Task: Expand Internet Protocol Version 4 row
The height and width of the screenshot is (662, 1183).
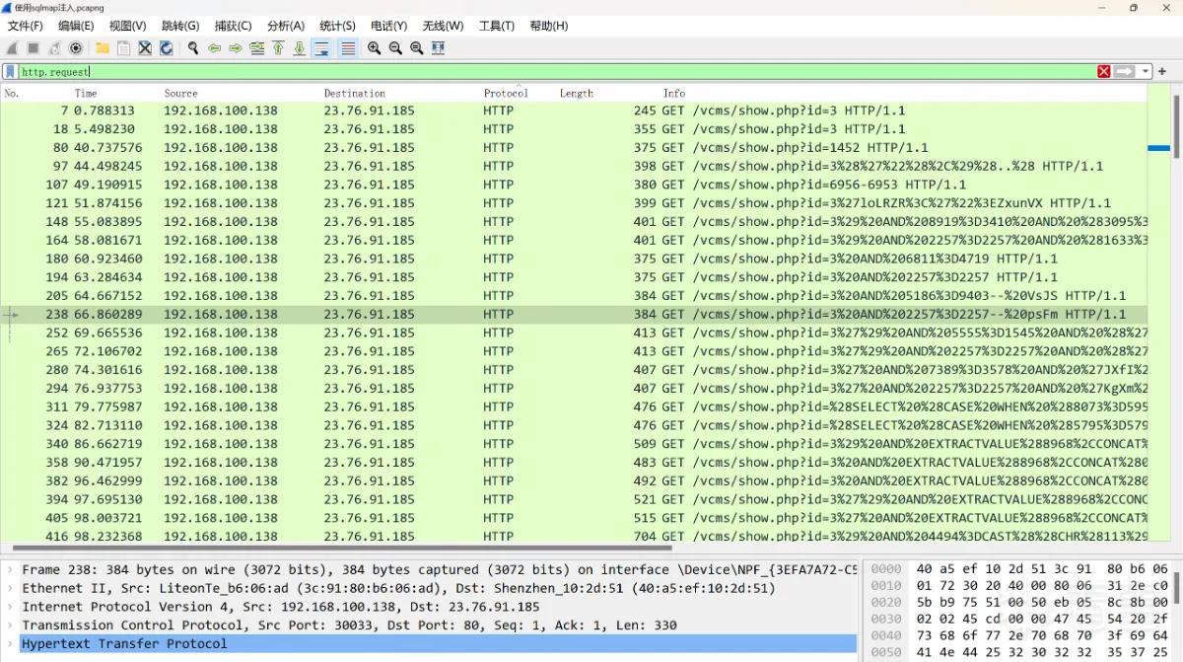Action: (10, 607)
